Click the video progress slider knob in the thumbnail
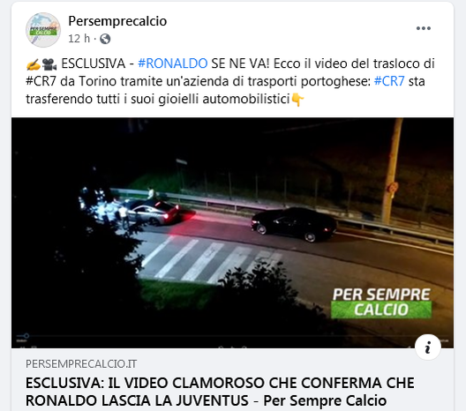This screenshot has height=411, width=466. (26, 336)
